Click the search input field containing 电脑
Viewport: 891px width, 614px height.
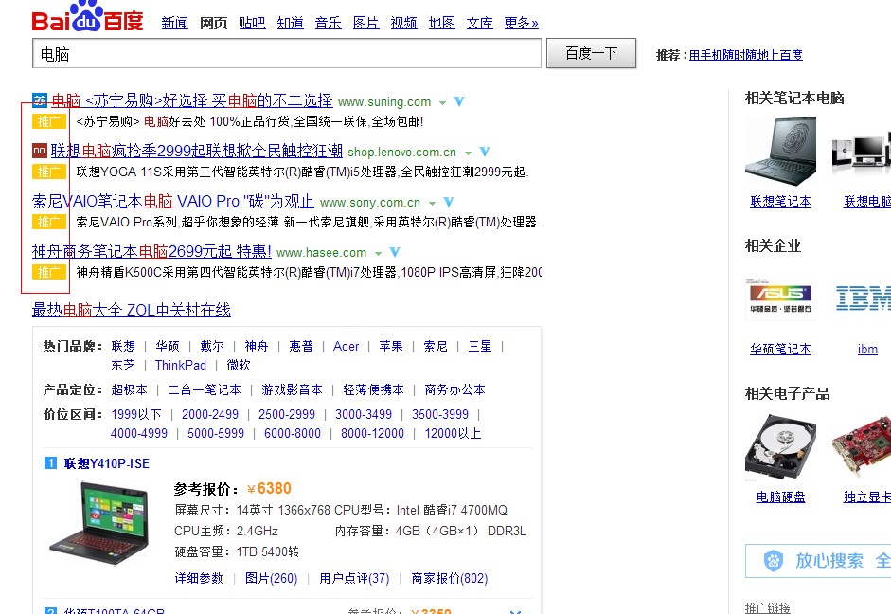coord(287,54)
